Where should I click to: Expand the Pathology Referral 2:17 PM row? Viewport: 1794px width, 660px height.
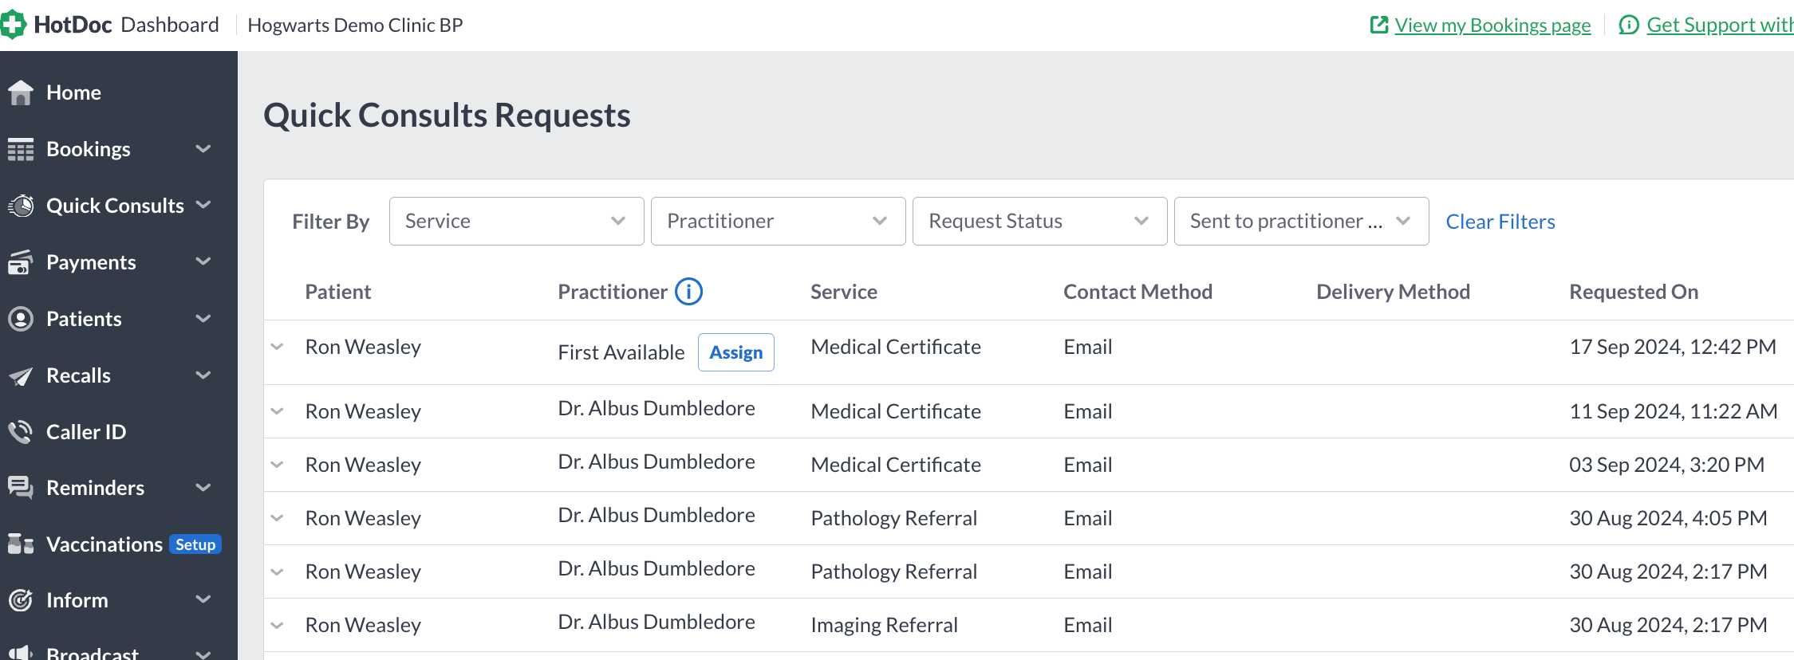coord(278,572)
